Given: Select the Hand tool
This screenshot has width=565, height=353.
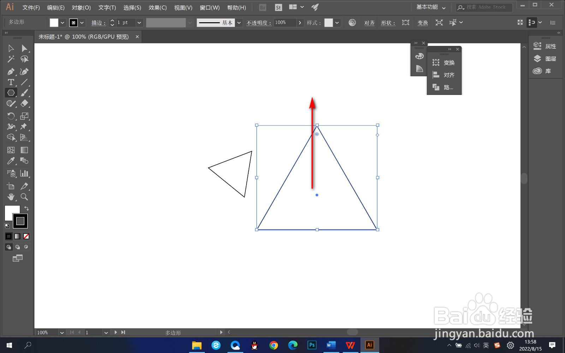Looking at the screenshot, I should point(11,197).
